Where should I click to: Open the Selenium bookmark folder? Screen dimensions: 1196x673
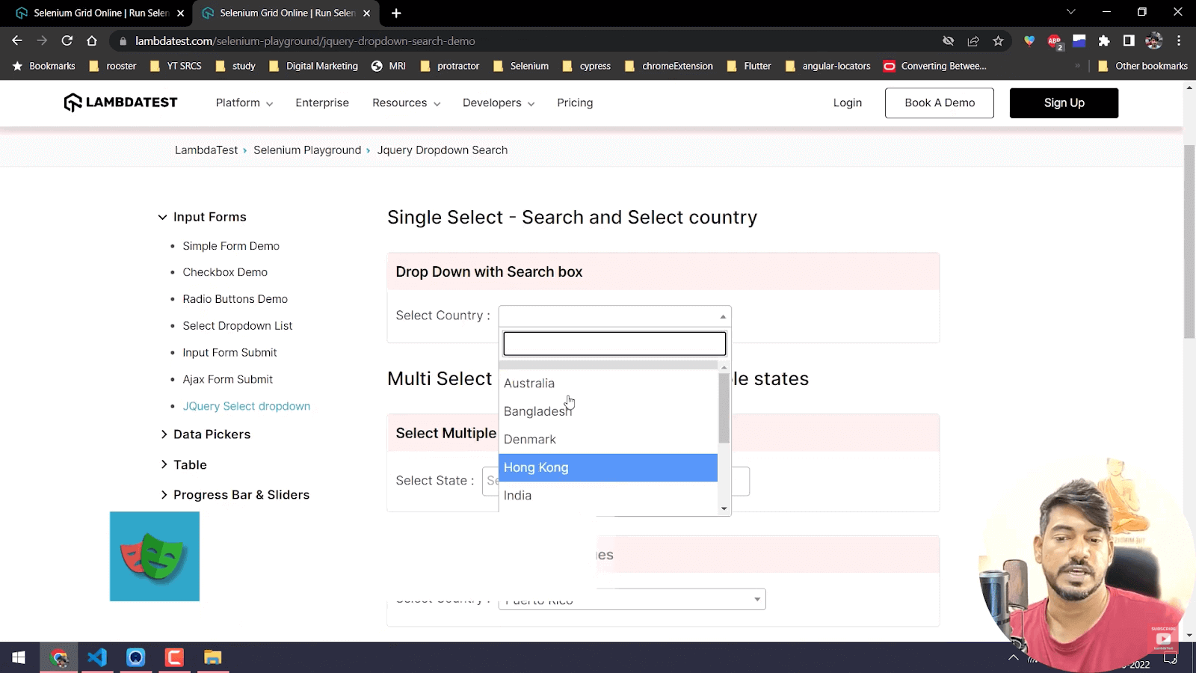pyautogui.click(x=522, y=66)
